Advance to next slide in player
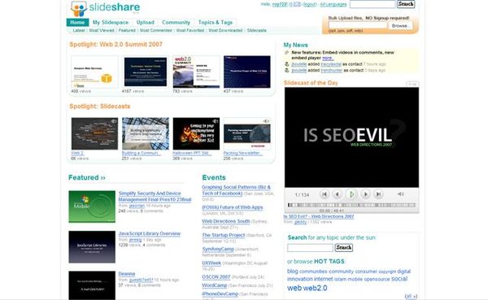 point(365,194)
